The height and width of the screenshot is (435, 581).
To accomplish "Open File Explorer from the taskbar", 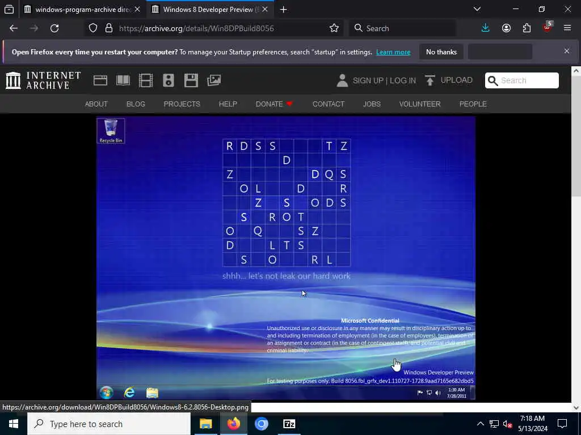I will [x=205, y=424].
